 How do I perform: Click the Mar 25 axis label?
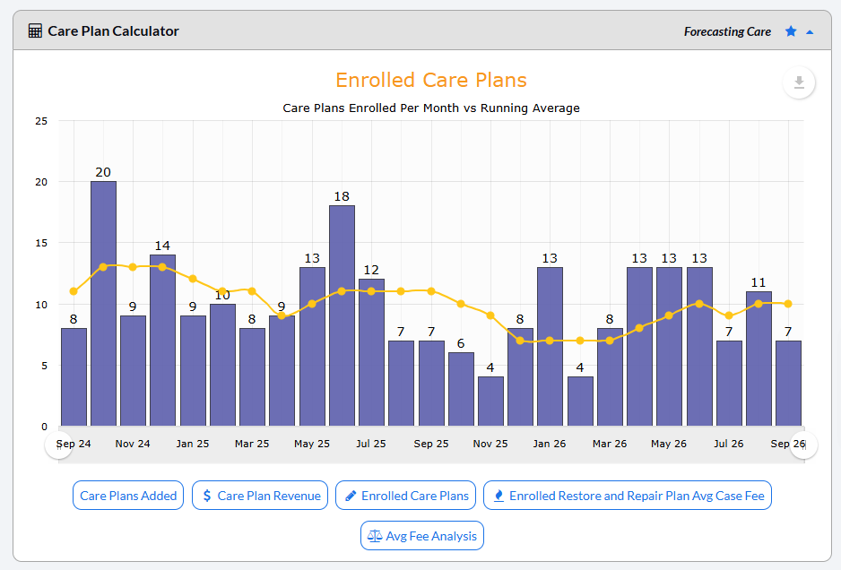252,444
